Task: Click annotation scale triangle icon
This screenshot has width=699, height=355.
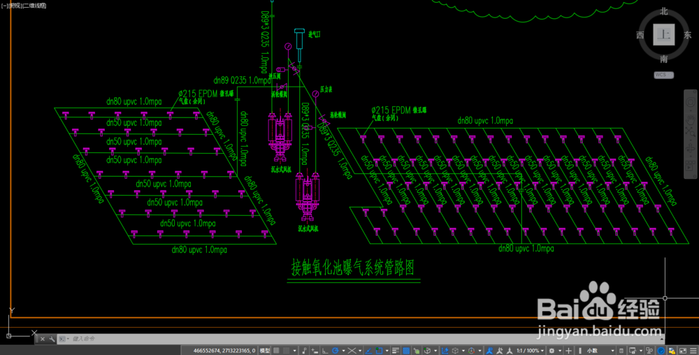Action: click(510, 351)
